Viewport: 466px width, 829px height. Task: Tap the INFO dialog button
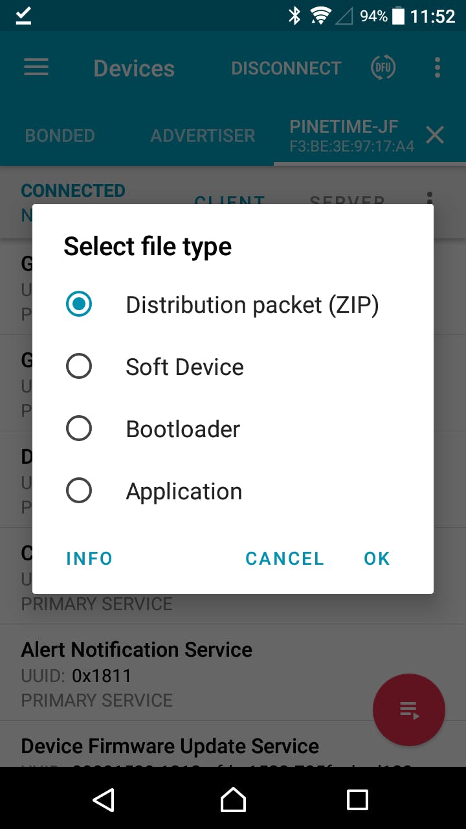(x=89, y=558)
